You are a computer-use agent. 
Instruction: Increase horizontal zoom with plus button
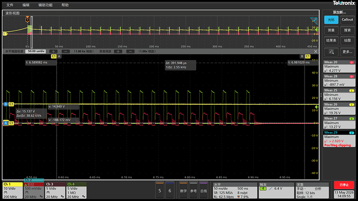tap(53, 51)
